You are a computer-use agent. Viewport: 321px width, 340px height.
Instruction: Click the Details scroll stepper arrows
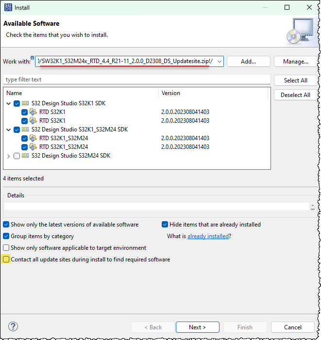(313, 207)
